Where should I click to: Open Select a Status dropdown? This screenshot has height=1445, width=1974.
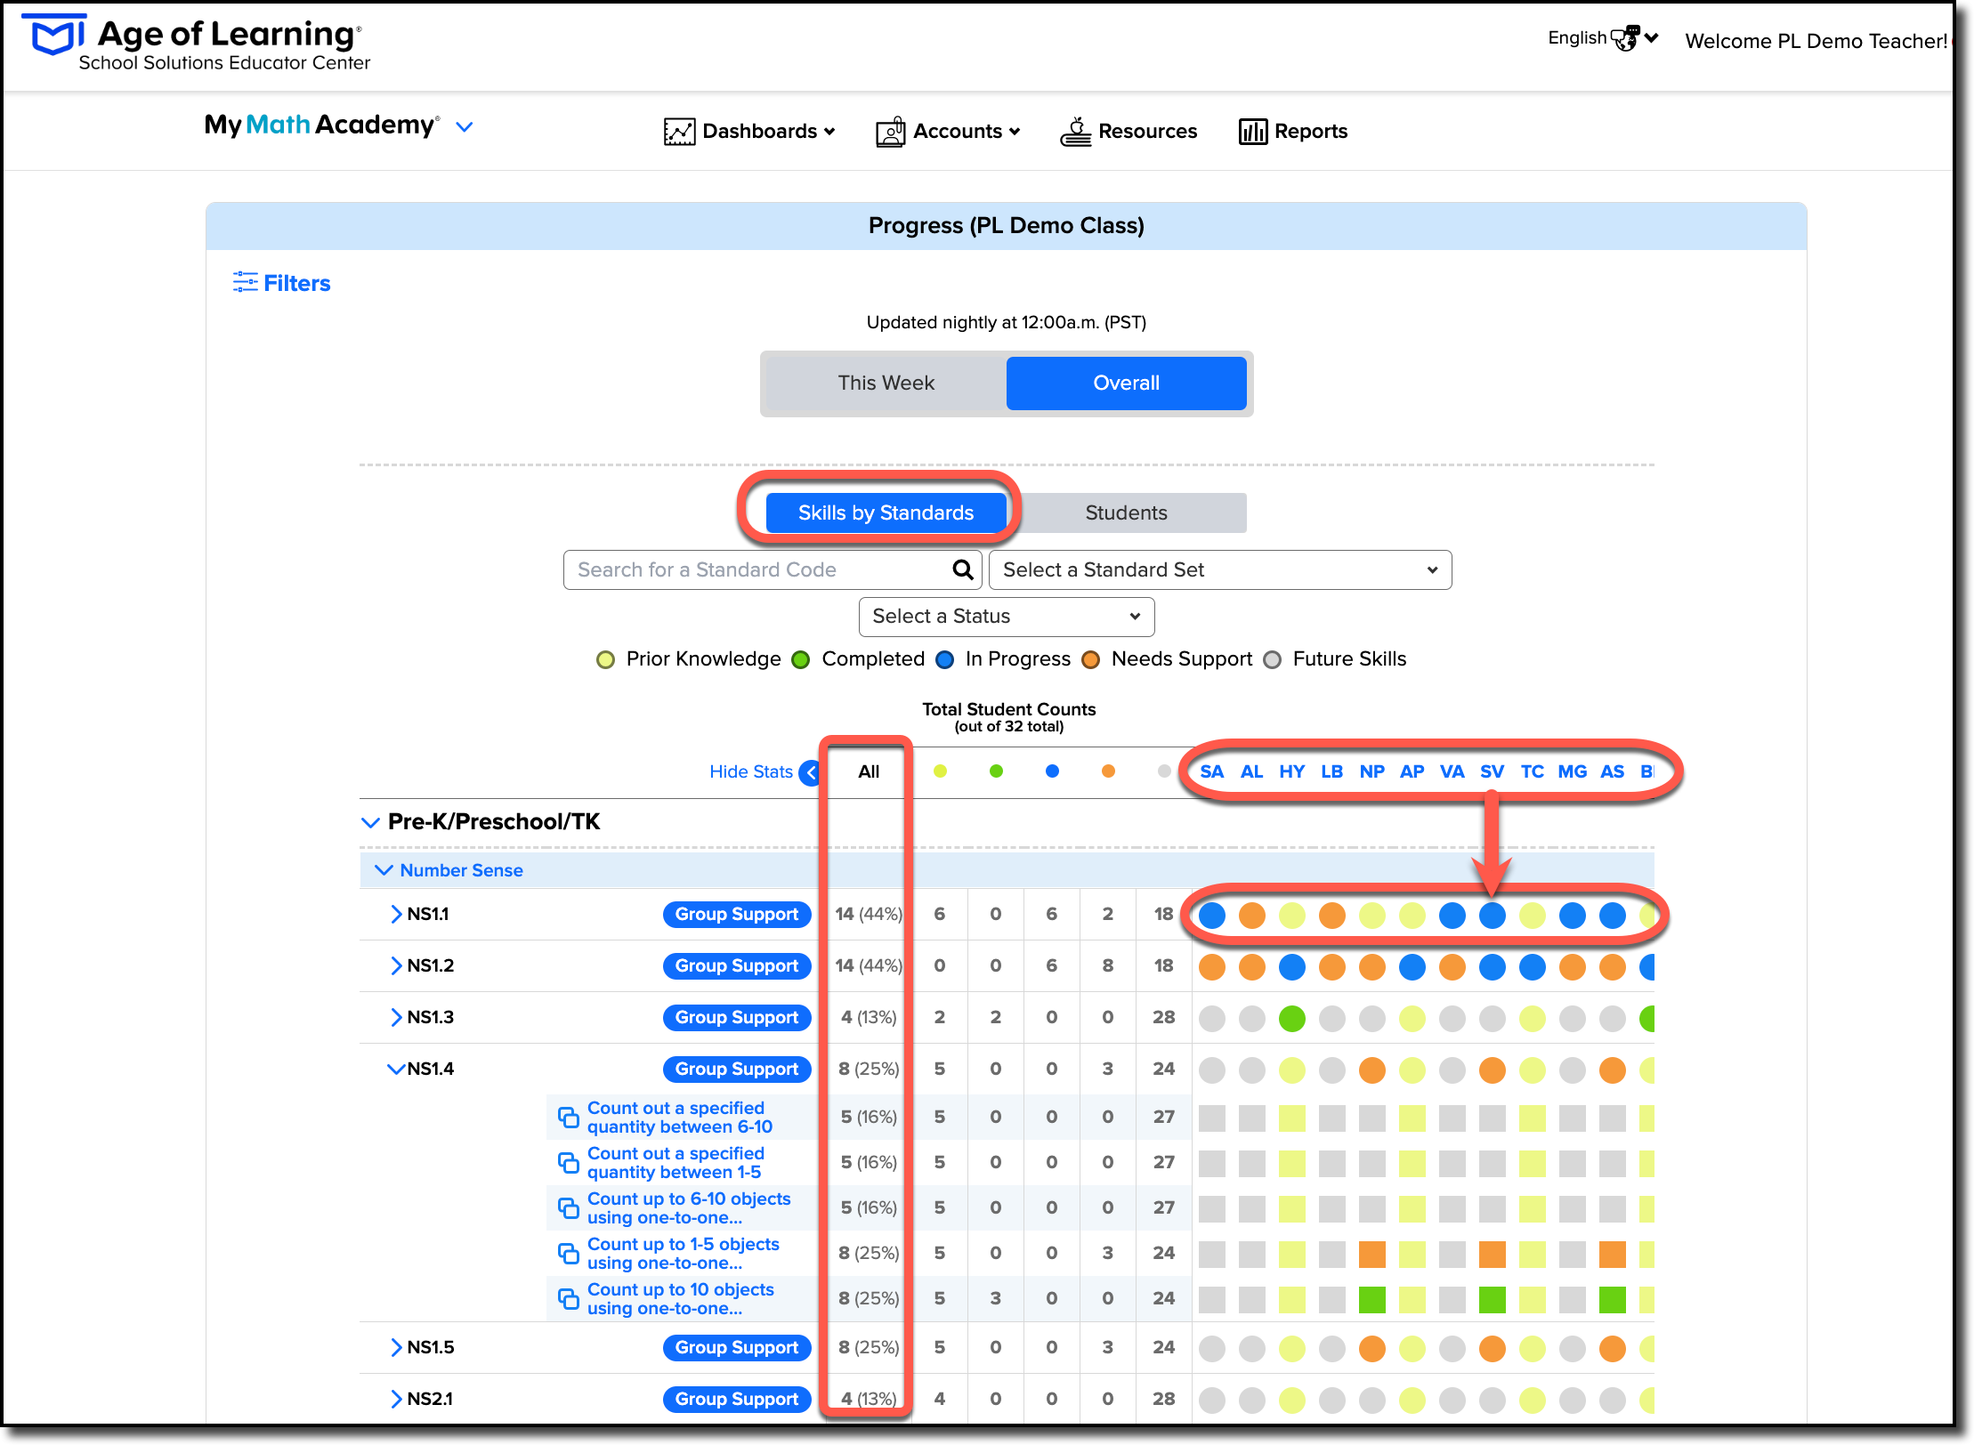pos(1007,617)
